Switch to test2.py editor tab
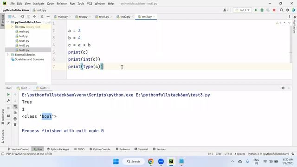 pyautogui.click(x=125, y=17)
